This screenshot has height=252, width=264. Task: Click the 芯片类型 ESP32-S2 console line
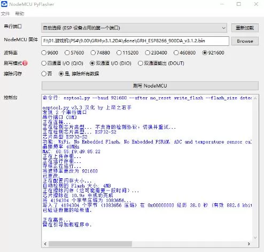(x=65, y=137)
